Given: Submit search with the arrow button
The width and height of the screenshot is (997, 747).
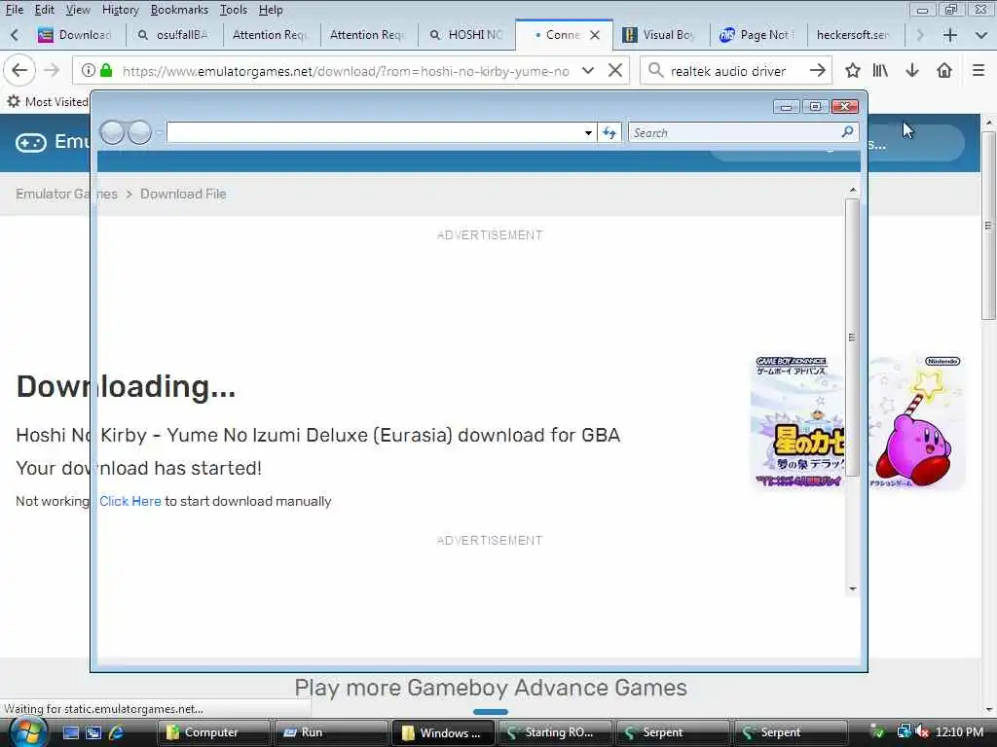Looking at the screenshot, I should (x=818, y=70).
